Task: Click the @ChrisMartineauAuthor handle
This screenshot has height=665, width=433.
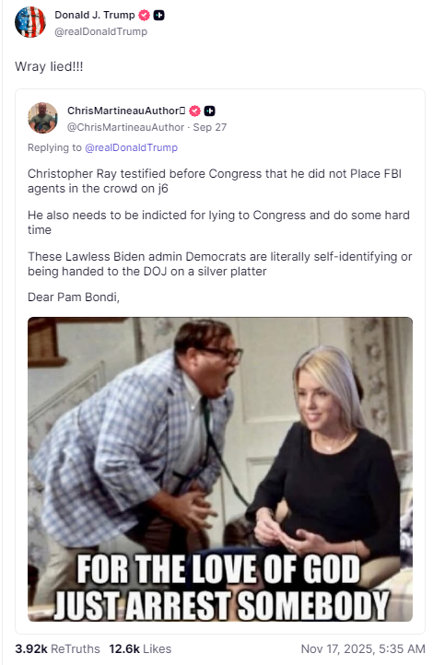Action: pyautogui.click(x=125, y=127)
